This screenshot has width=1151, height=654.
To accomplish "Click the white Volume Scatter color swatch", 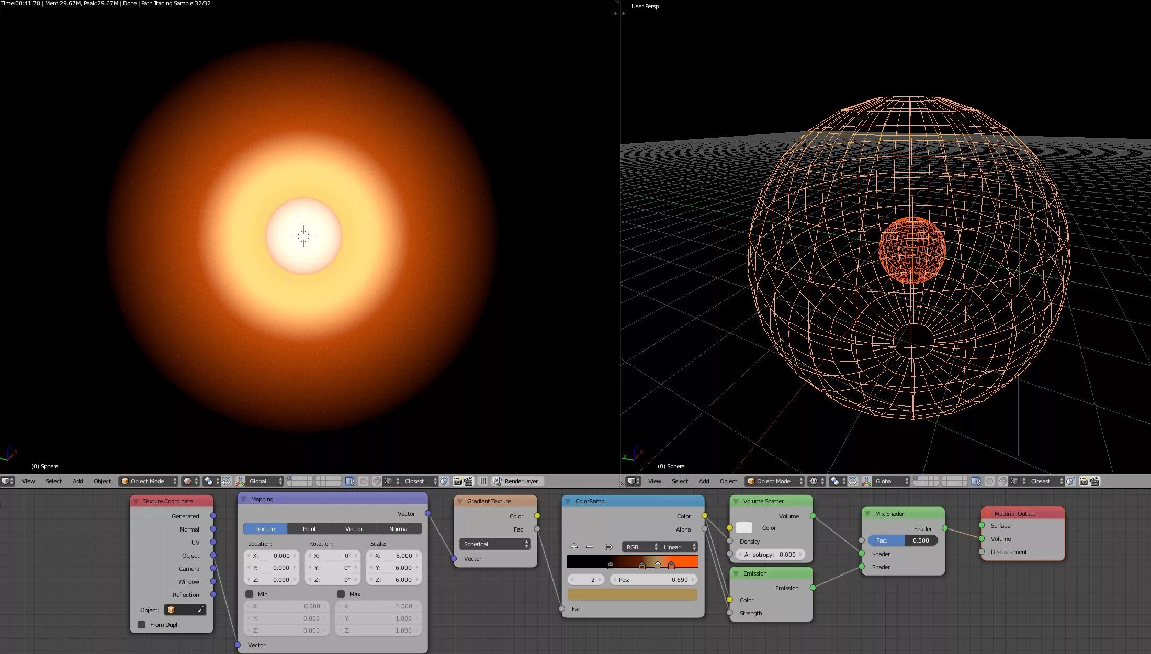I will pyautogui.click(x=743, y=528).
